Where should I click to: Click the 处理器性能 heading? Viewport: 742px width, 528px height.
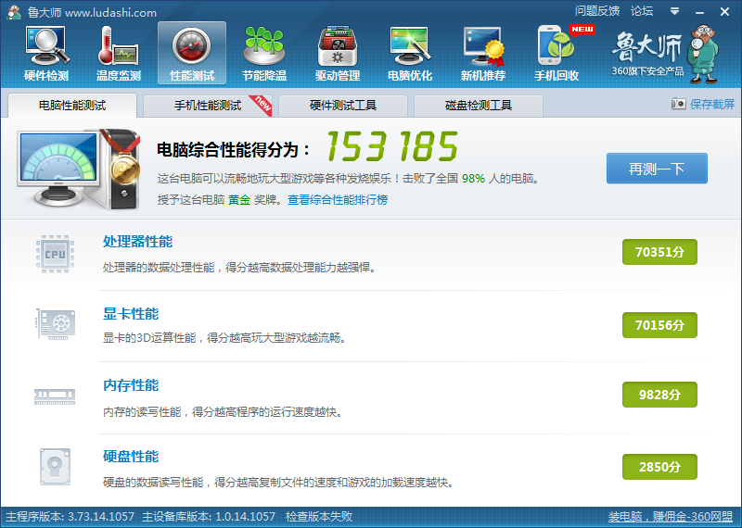(137, 242)
